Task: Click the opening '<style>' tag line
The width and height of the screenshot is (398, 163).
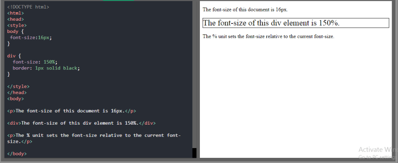Action: (17, 25)
